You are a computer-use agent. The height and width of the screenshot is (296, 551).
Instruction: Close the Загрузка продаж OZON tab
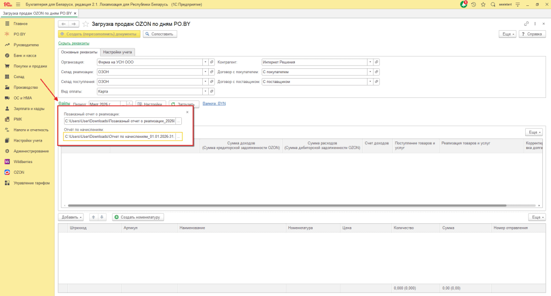pyautogui.click(x=75, y=13)
